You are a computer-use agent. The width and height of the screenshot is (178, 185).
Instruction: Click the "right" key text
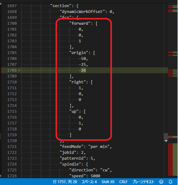[x=78, y=82]
